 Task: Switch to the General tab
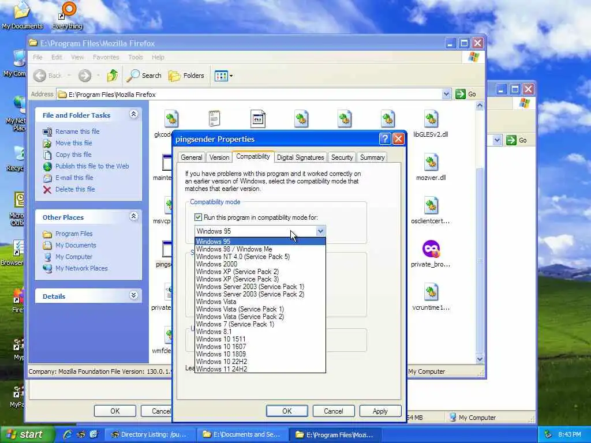pyautogui.click(x=192, y=157)
